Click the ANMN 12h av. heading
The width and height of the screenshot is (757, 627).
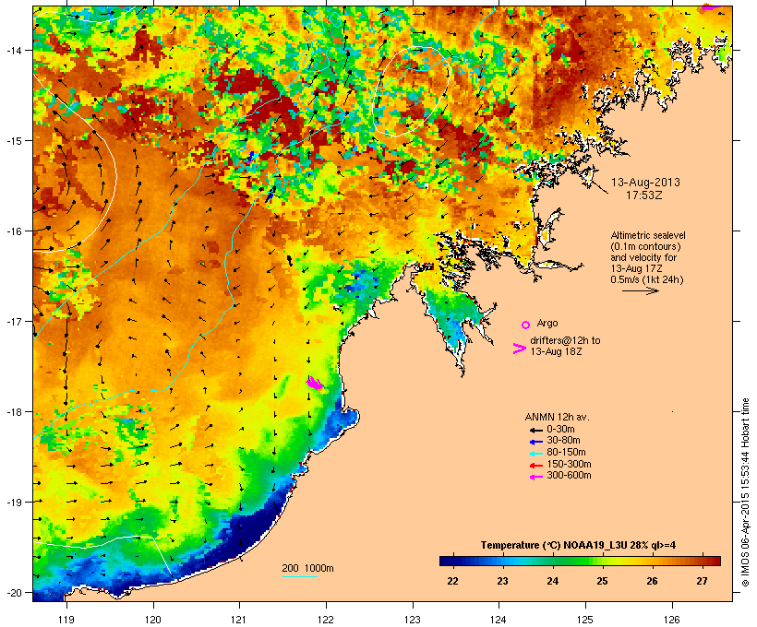tap(557, 417)
